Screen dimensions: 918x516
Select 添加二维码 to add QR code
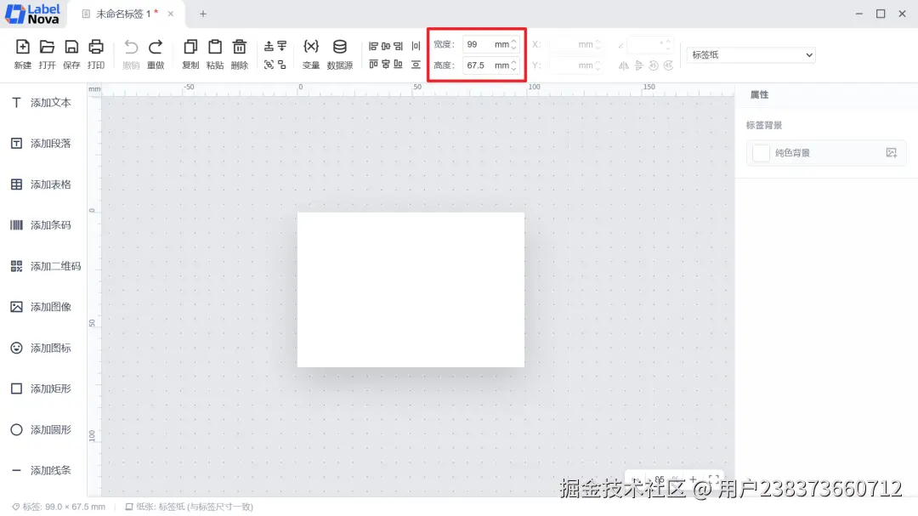[x=46, y=266]
